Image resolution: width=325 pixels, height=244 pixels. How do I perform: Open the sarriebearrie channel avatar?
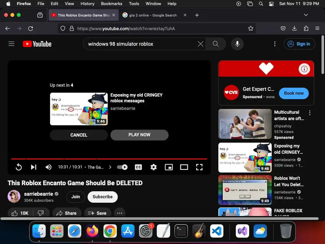click(14, 196)
